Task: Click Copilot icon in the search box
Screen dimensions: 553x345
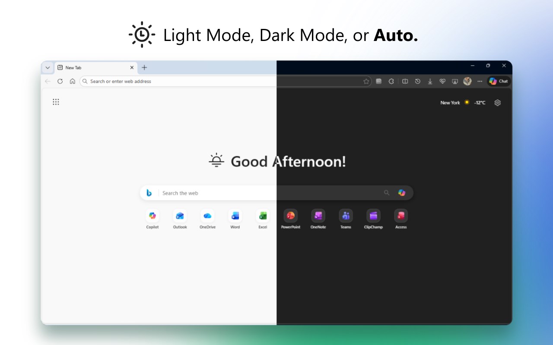Action: click(x=402, y=193)
